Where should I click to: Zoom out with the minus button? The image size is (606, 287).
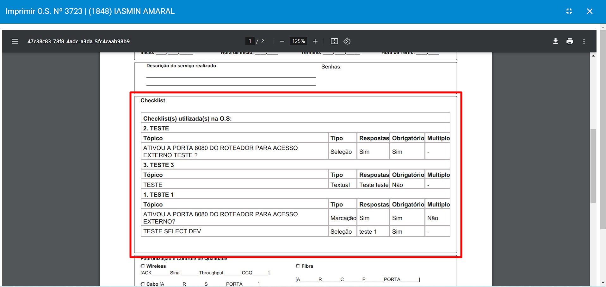[x=282, y=41]
